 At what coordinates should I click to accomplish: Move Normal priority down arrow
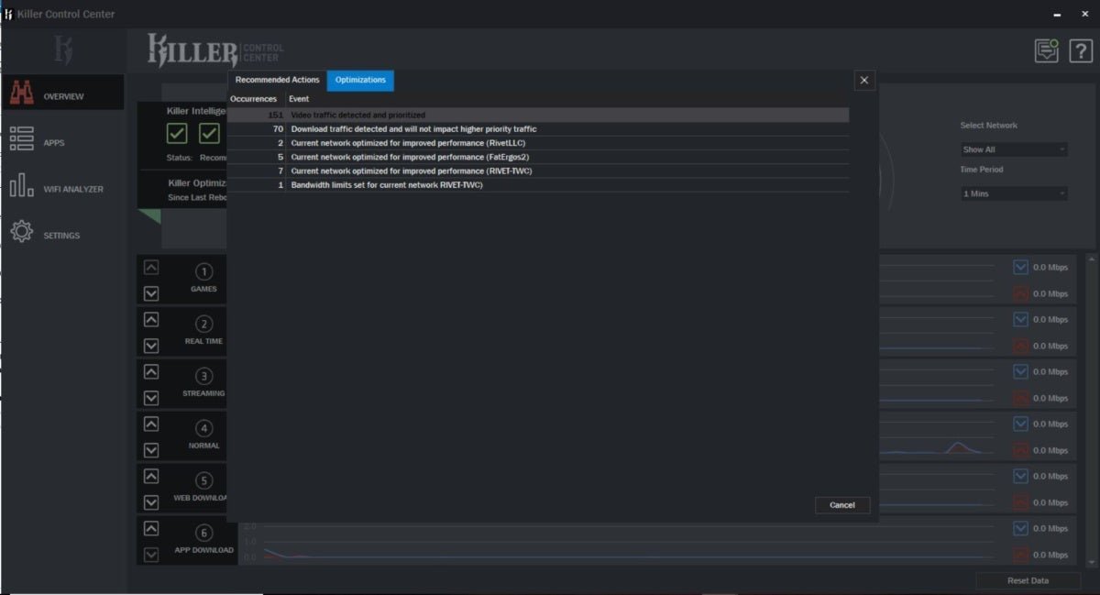tap(151, 450)
